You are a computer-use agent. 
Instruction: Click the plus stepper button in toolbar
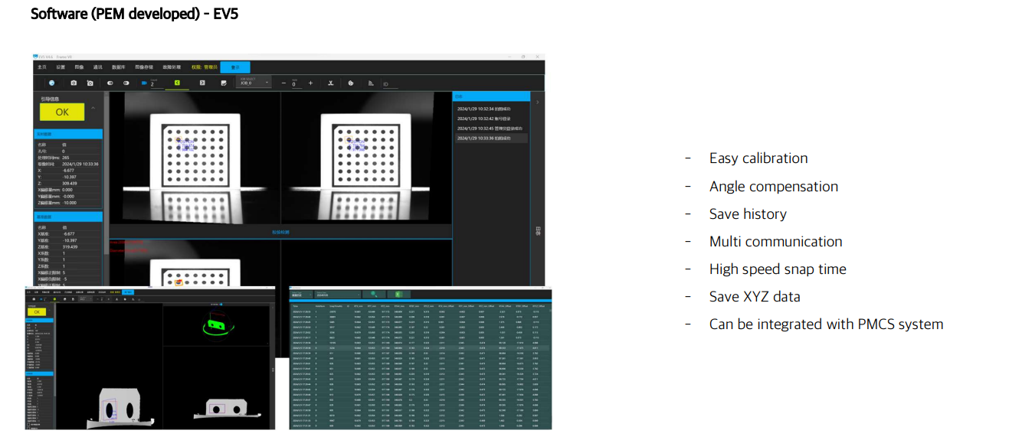[x=310, y=83]
